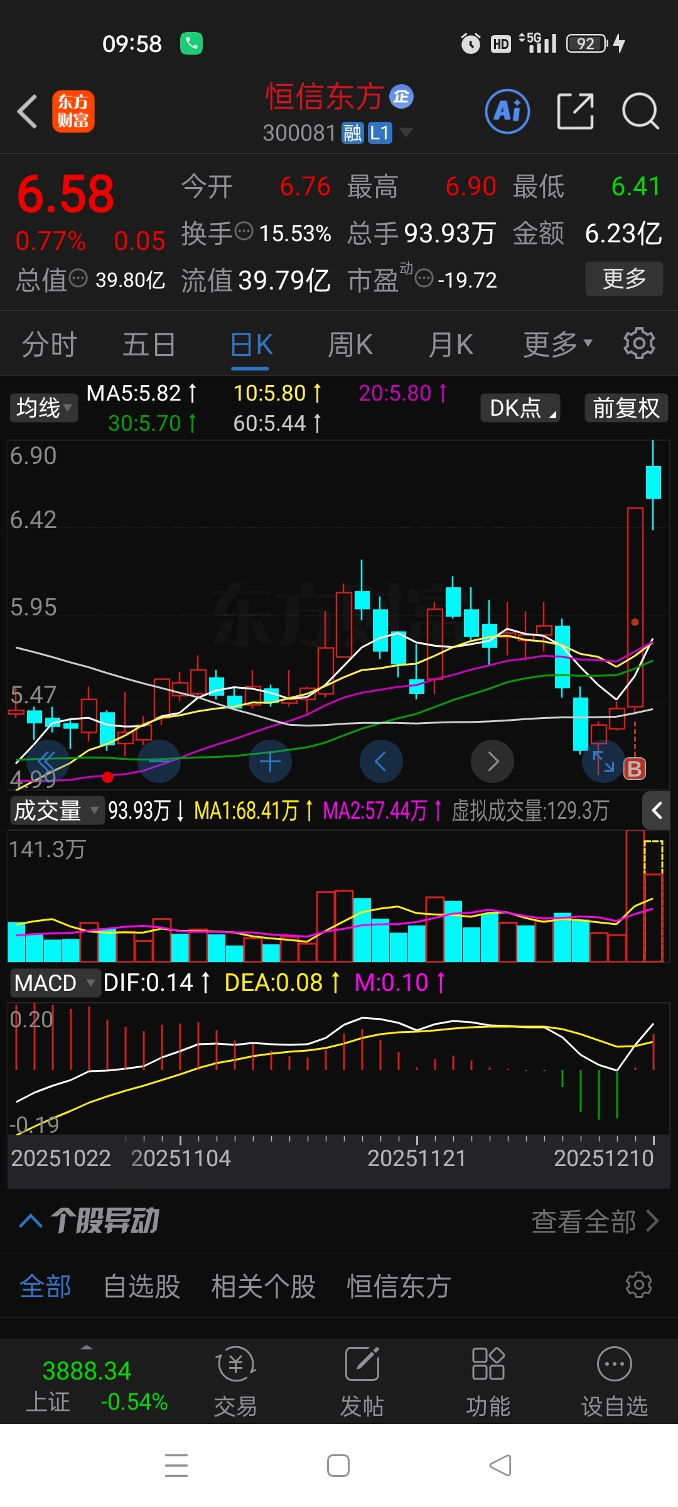The image size is (678, 1507).
Task: Tap the 换手 info circle icon
Action: 244,232
